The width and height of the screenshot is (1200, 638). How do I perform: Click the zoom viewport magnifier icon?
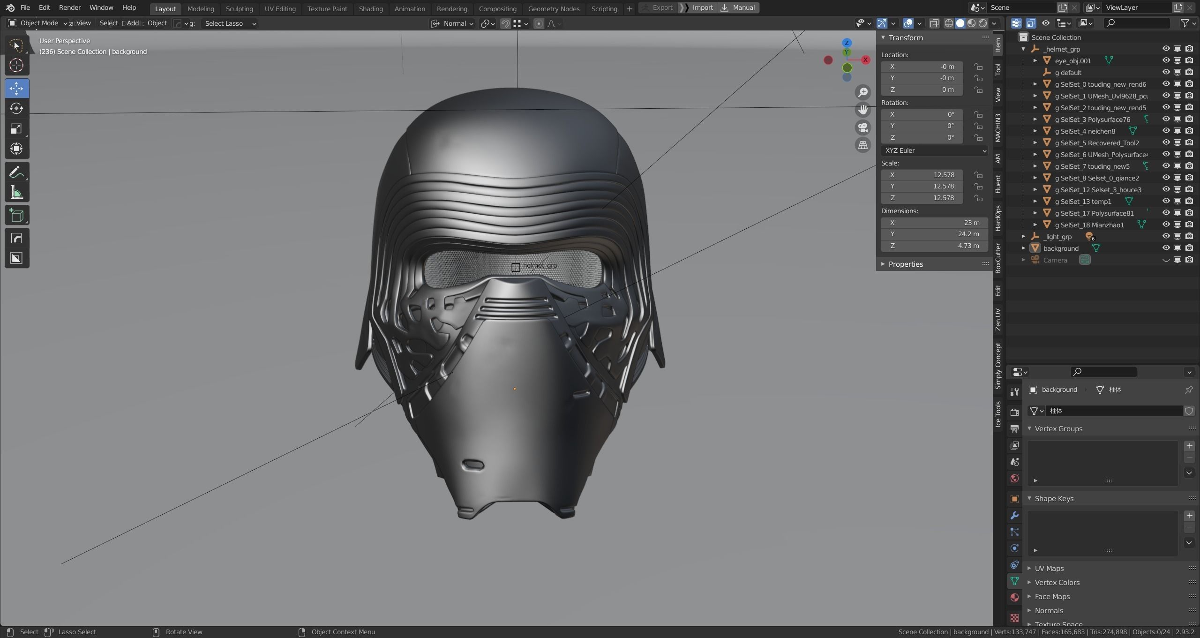coord(862,92)
